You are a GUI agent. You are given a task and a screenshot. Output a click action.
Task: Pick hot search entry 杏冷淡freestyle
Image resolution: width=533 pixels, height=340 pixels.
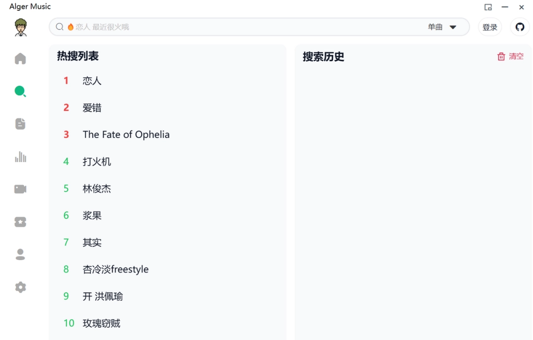pos(115,270)
